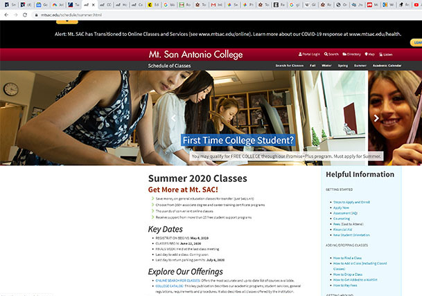The height and width of the screenshot is (296, 422).
Task: Close the active browser tab
Action: [94, 5]
